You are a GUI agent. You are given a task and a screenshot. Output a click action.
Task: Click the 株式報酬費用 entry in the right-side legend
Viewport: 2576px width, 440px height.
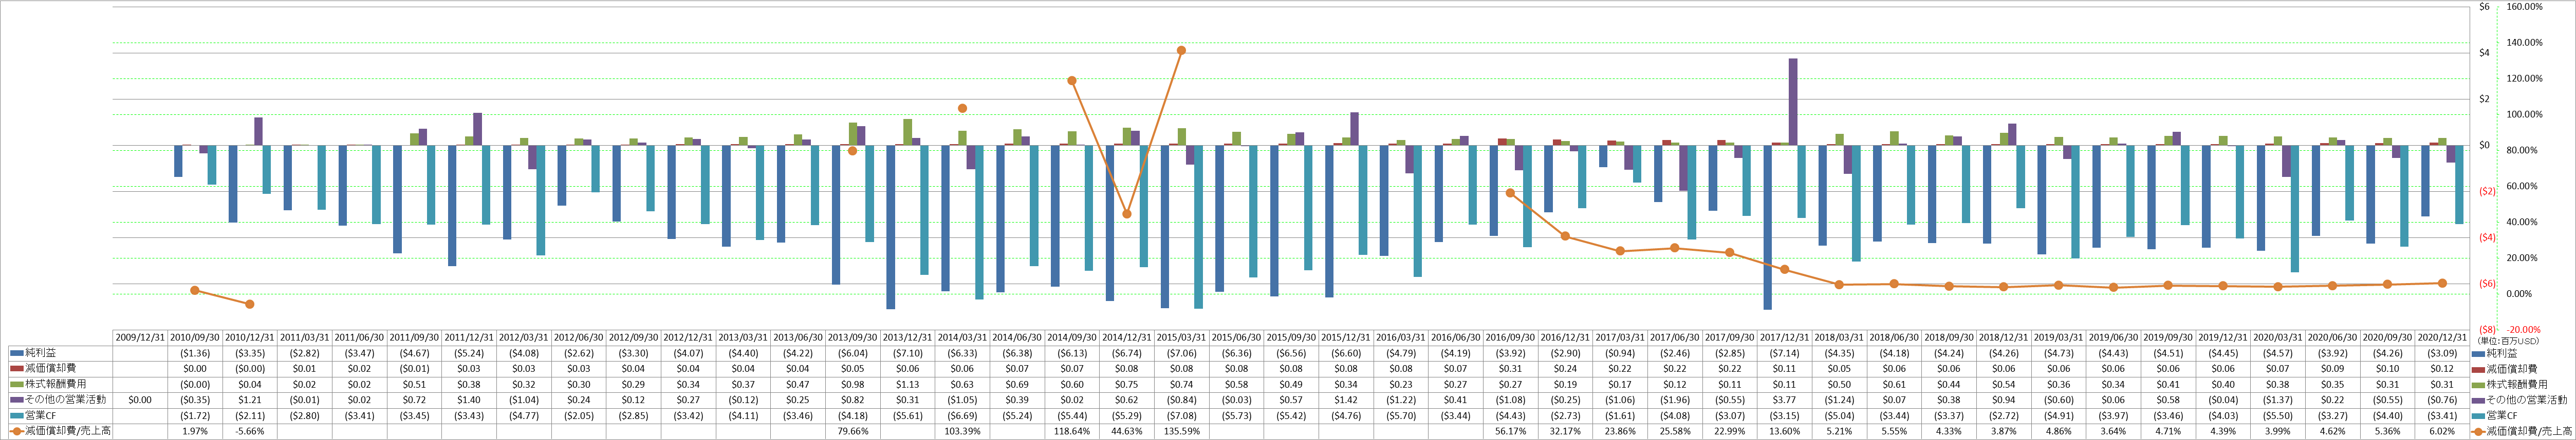pyautogui.click(x=2510, y=384)
